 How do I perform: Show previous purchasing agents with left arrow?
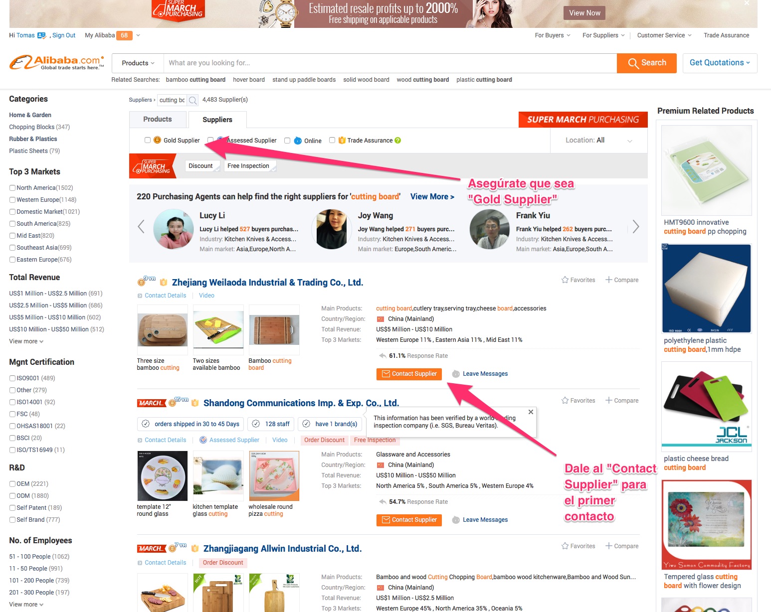[141, 227]
